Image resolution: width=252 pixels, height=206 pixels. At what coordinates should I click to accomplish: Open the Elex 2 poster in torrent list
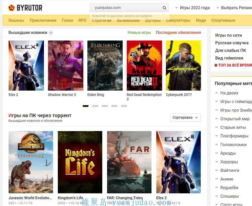point(178,162)
